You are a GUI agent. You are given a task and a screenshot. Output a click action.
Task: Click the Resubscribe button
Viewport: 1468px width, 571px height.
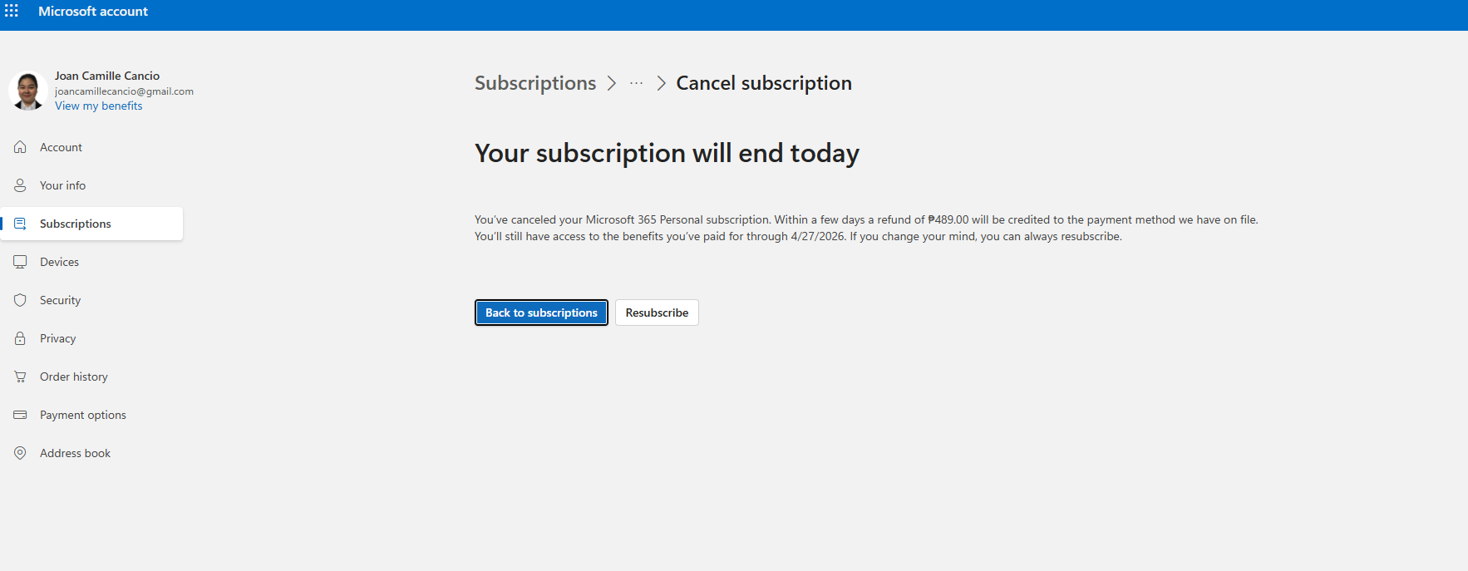click(x=657, y=313)
